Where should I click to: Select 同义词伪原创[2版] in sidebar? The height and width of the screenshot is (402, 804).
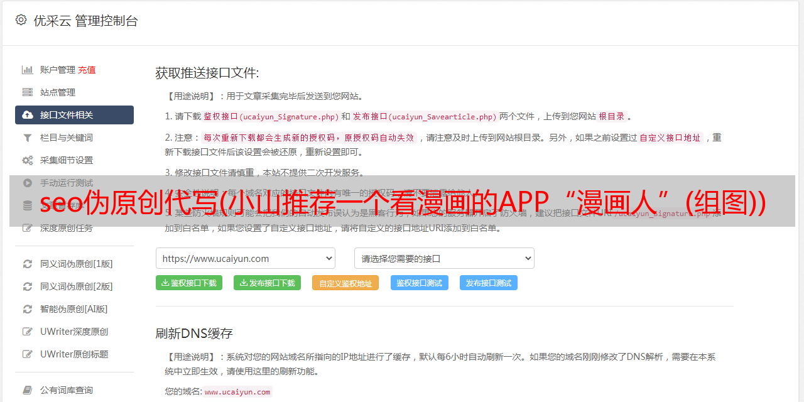point(77,286)
